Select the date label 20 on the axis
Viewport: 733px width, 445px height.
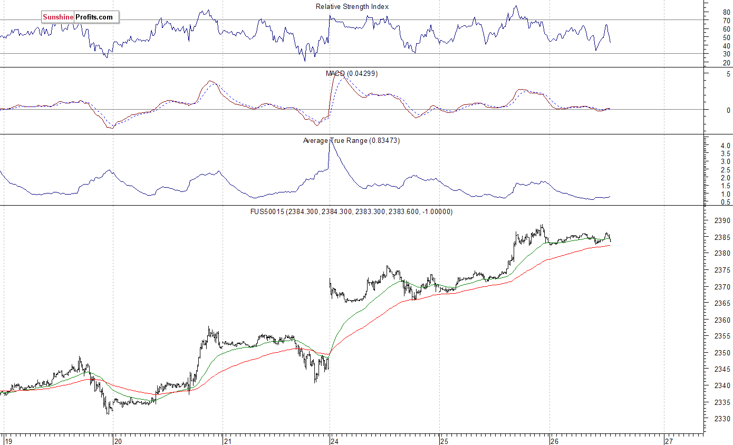coord(118,441)
